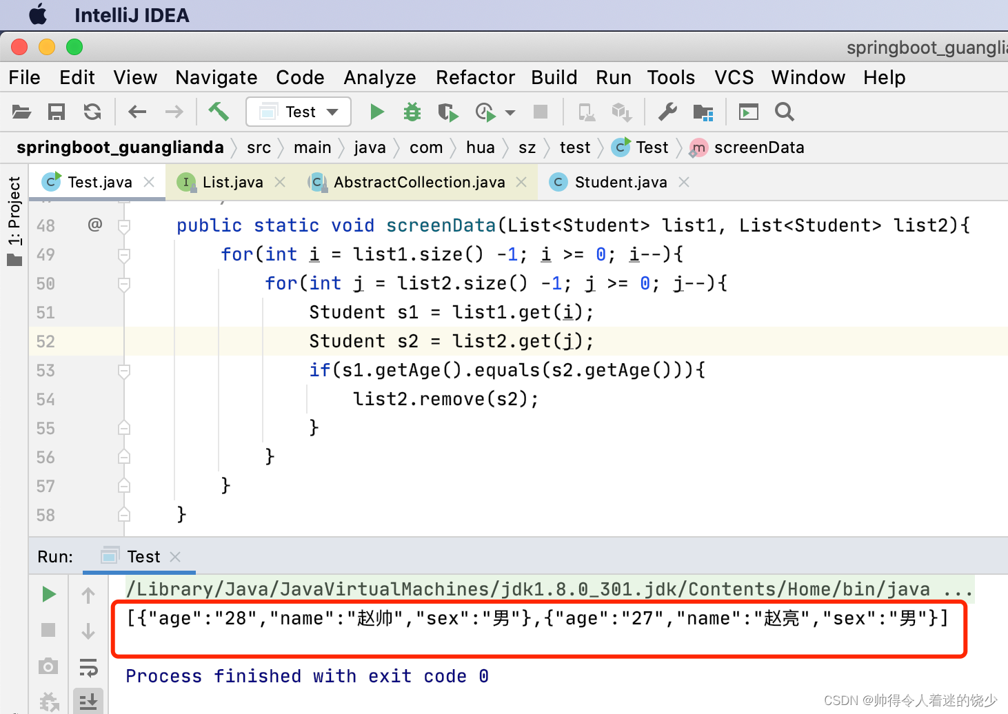The width and height of the screenshot is (1008, 714).
Task: Toggle Scroll to End in Run console
Action: 88,702
